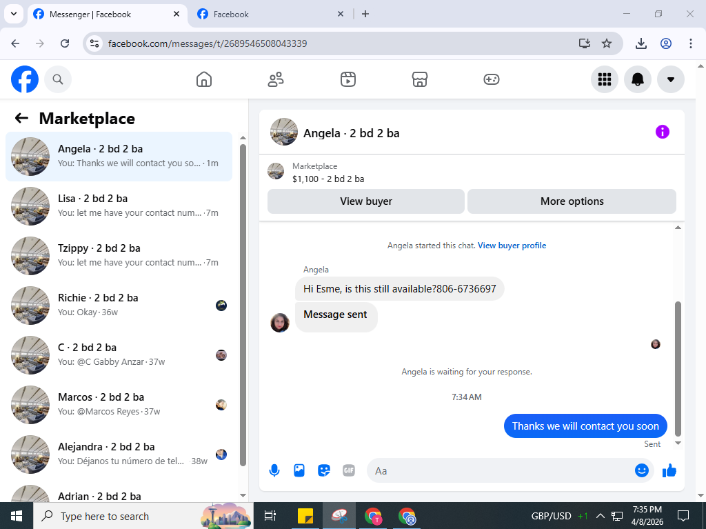Click the site information icon in address bar
This screenshot has width=706, height=529.
click(94, 43)
